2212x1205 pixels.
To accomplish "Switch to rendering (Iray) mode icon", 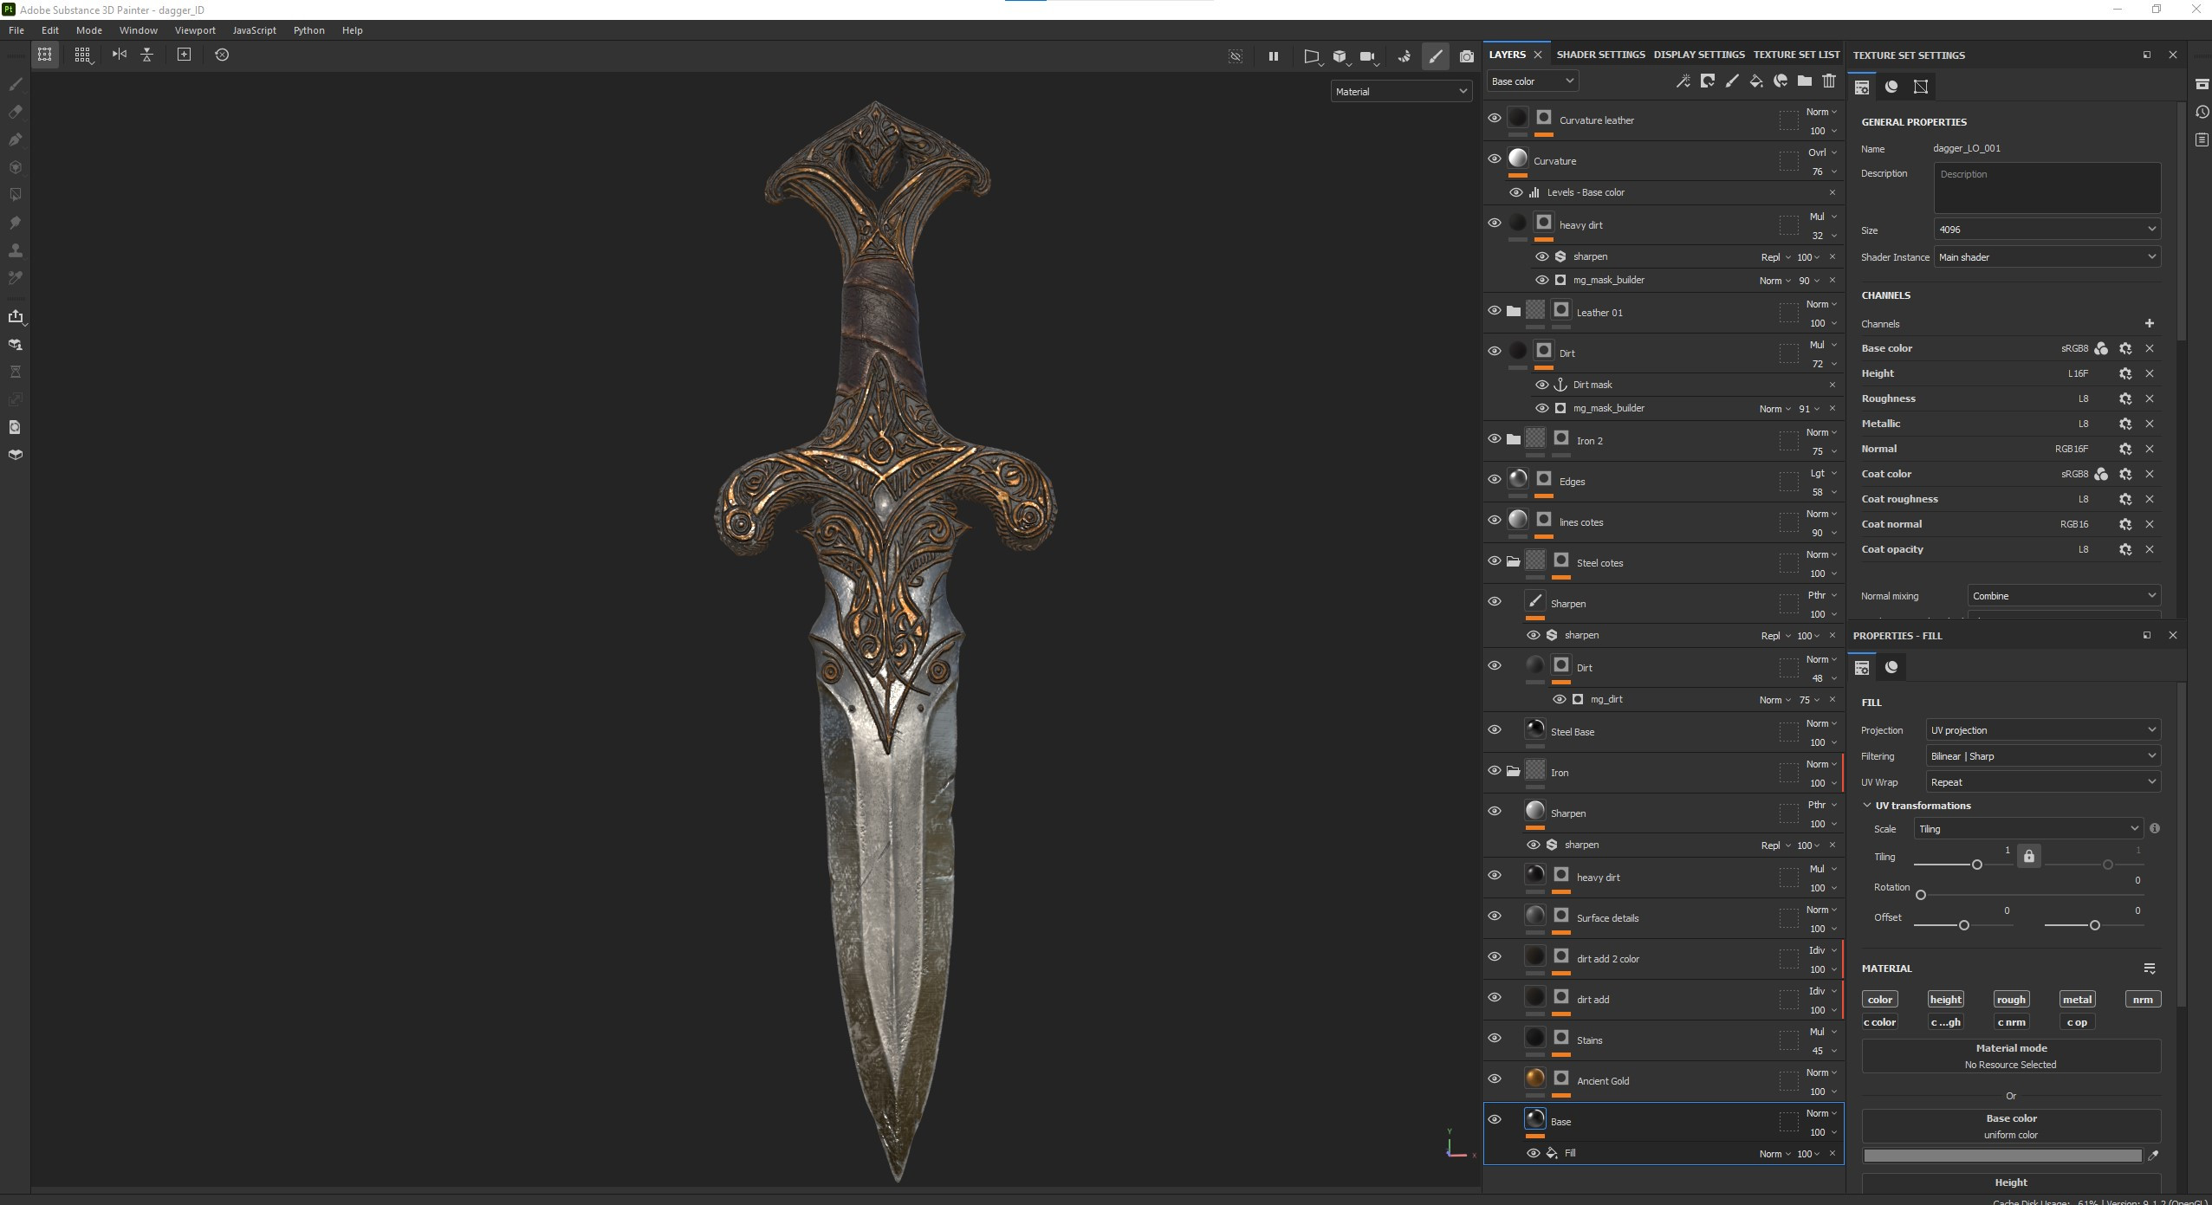I will click(1466, 56).
